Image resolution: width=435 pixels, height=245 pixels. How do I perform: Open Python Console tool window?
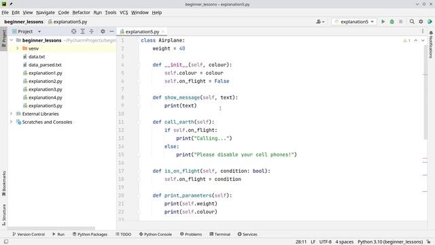[x=156, y=234]
